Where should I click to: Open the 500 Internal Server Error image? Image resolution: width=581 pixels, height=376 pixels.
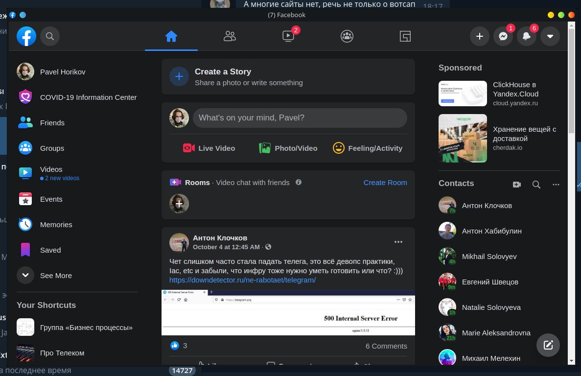click(288, 313)
